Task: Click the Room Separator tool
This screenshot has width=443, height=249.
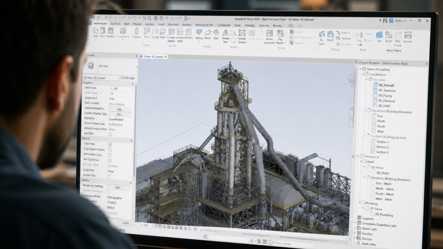Action: (x=269, y=37)
